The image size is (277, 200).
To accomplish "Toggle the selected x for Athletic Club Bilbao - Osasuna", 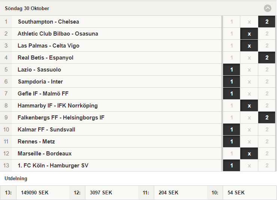I will coord(249,34).
